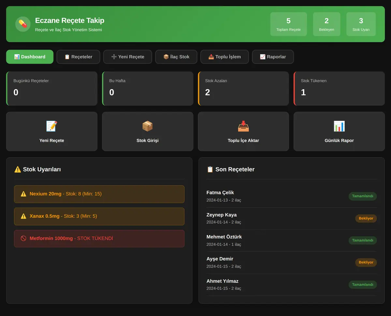This screenshot has width=391, height=316.
Task: View the Raporlar tab
Action: [x=273, y=57]
